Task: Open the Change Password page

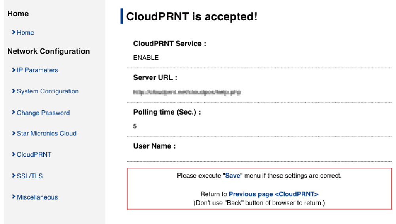Action: pyautogui.click(x=43, y=113)
